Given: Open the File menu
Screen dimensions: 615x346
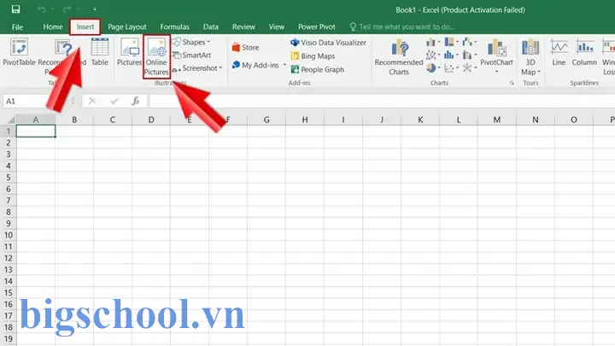Looking at the screenshot, I should 17,27.
